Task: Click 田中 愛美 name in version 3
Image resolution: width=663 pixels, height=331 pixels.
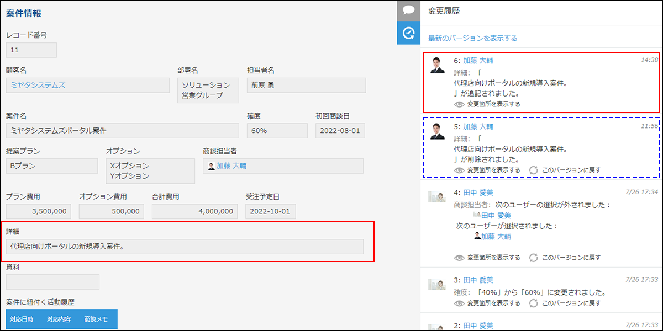Action: pyautogui.click(x=478, y=280)
